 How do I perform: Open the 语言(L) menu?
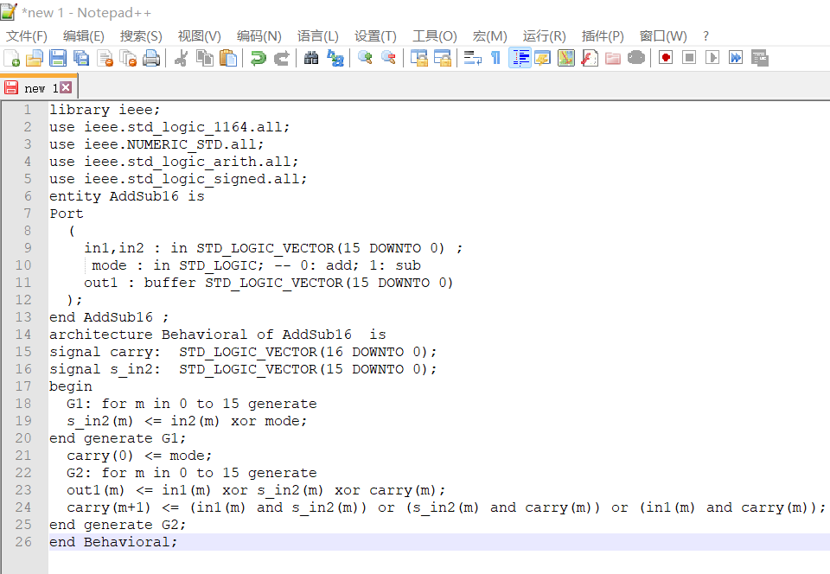(317, 36)
